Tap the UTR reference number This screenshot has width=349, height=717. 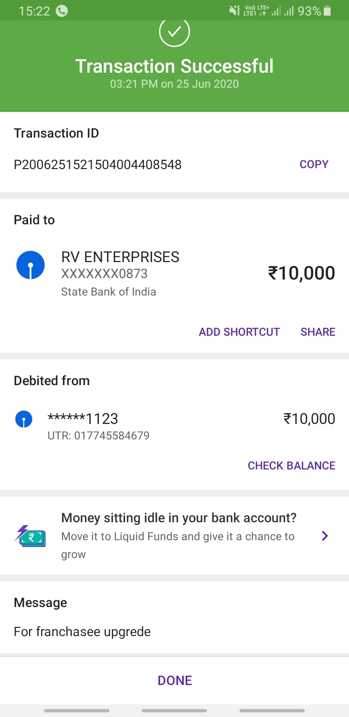[x=98, y=436]
